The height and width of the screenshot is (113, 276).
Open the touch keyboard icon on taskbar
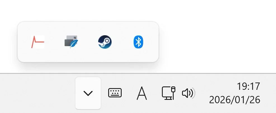[115, 93]
